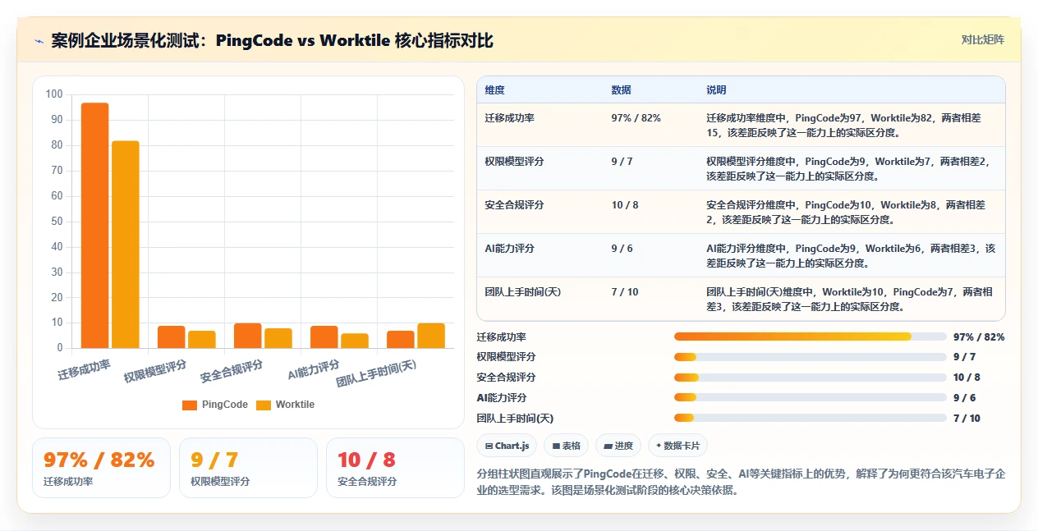Open the 97% / 82% data card
1038x531 pixels.
coord(101,468)
